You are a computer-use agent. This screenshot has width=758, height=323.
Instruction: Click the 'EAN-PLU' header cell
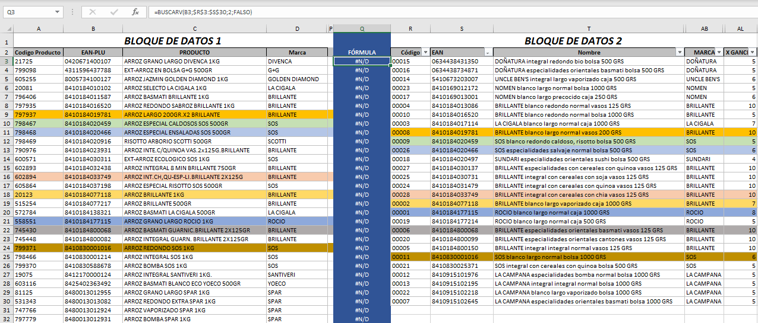tap(93, 52)
